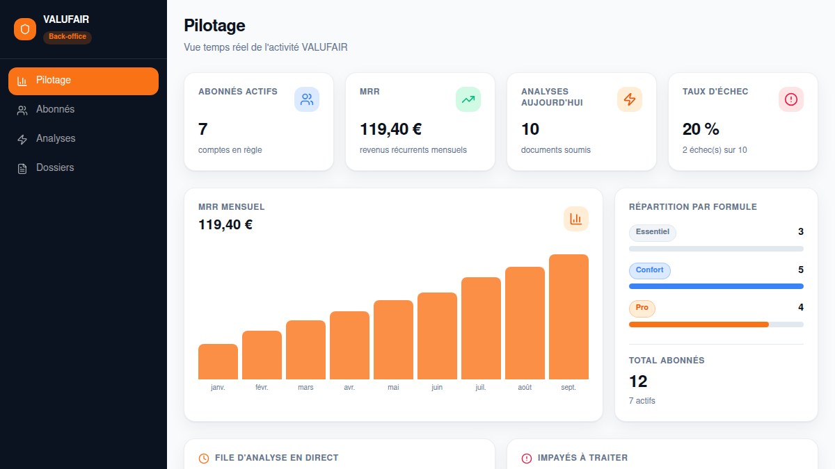The height and width of the screenshot is (469, 835).
Task: Click the Confort subscriber count 5
Action: tap(801, 270)
